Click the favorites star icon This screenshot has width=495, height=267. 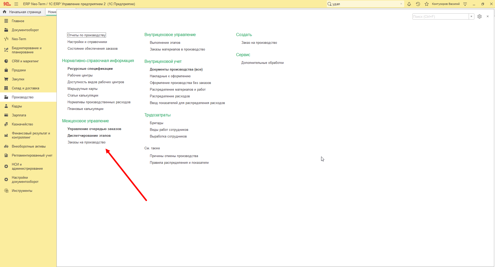click(x=427, y=4)
